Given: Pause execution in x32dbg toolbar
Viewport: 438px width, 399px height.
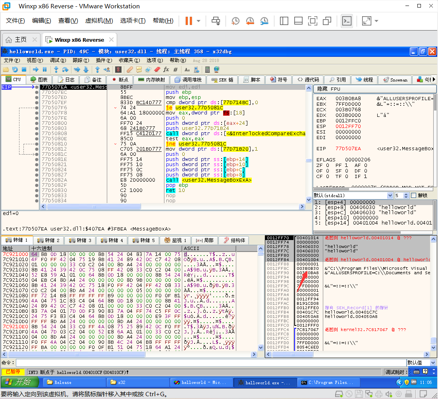Looking at the screenshot, I should pyautogui.click(x=44, y=69).
